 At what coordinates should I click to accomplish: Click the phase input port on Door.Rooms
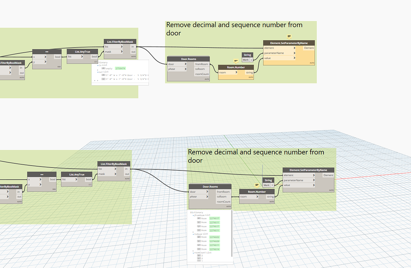click(x=185, y=69)
